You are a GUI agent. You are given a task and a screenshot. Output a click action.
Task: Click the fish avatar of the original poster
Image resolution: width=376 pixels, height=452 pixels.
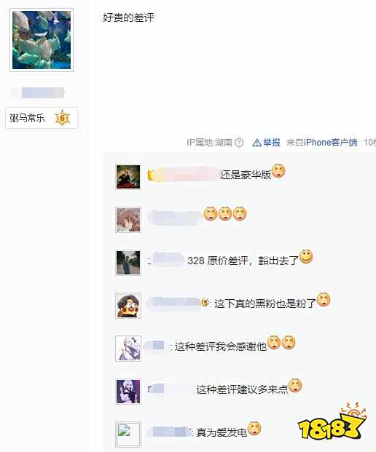tap(42, 40)
